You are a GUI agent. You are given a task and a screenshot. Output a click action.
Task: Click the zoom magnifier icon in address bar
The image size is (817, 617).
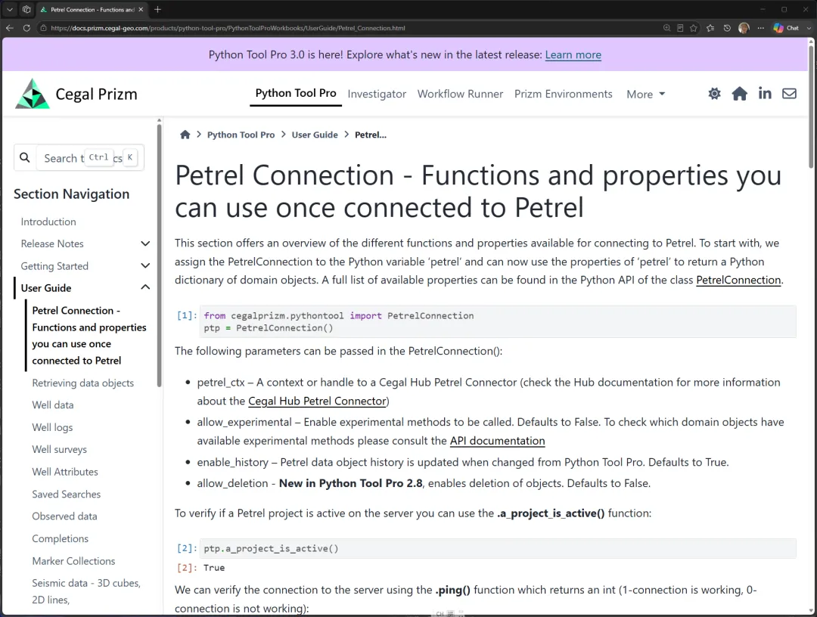point(666,28)
